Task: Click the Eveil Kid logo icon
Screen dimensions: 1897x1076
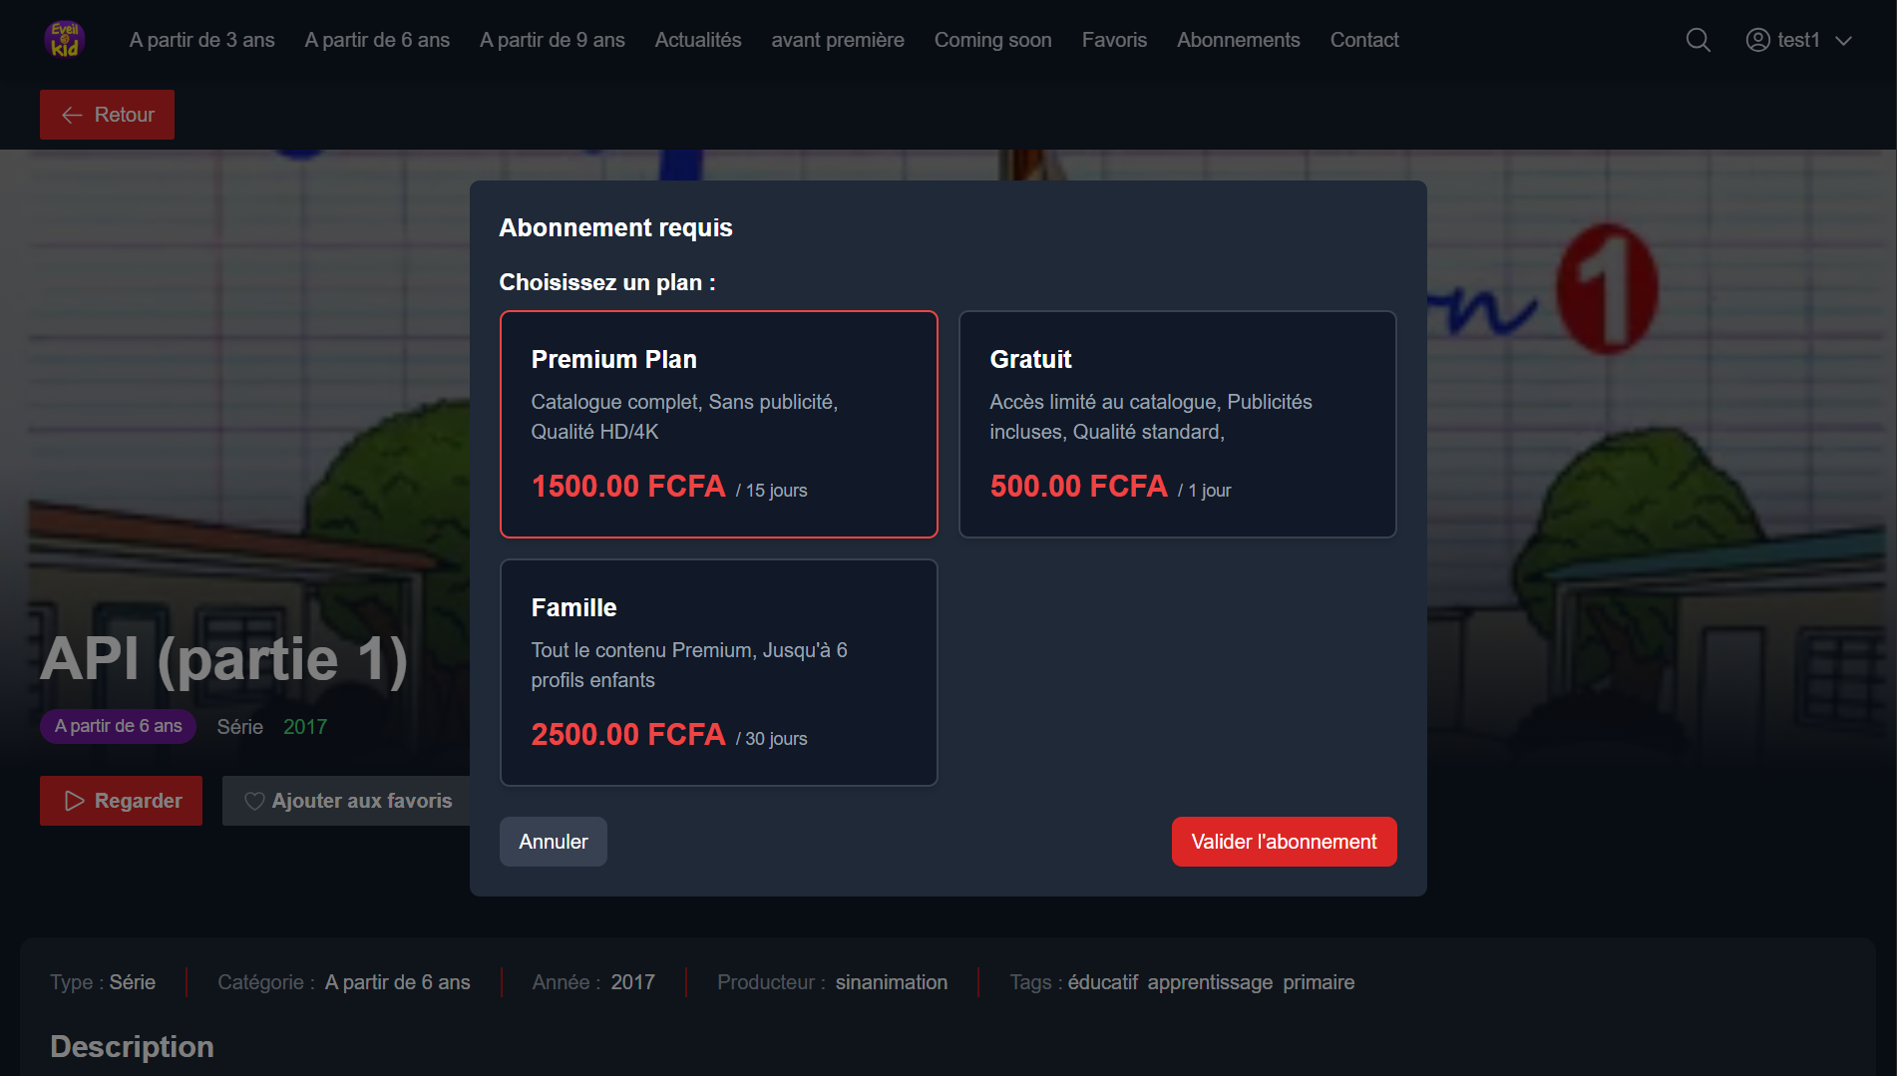Action: tap(65, 40)
